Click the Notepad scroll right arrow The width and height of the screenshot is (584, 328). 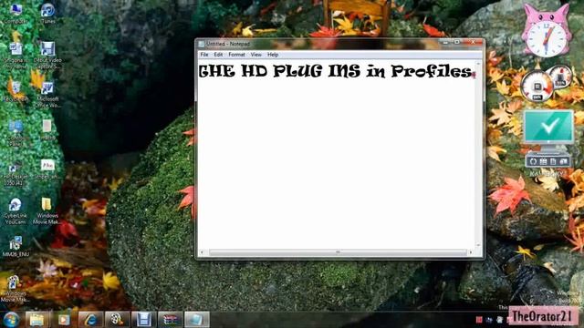(x=471, y=252)
